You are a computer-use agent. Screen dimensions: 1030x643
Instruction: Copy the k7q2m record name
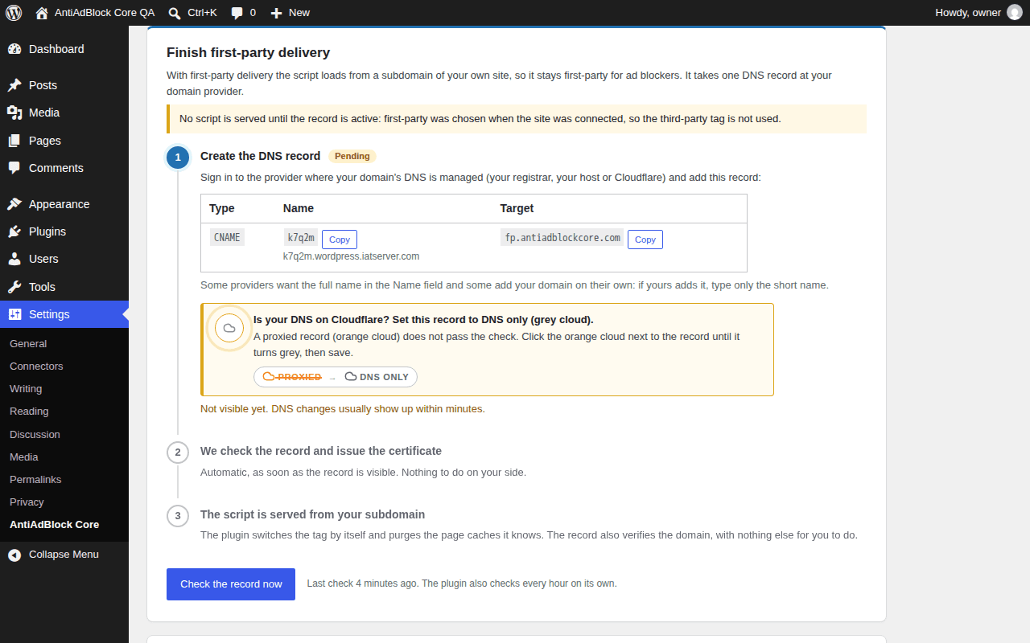pos(340,240)
